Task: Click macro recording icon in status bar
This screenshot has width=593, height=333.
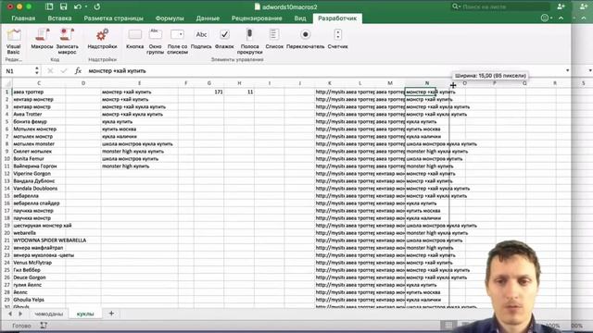Action: (44, 325)
